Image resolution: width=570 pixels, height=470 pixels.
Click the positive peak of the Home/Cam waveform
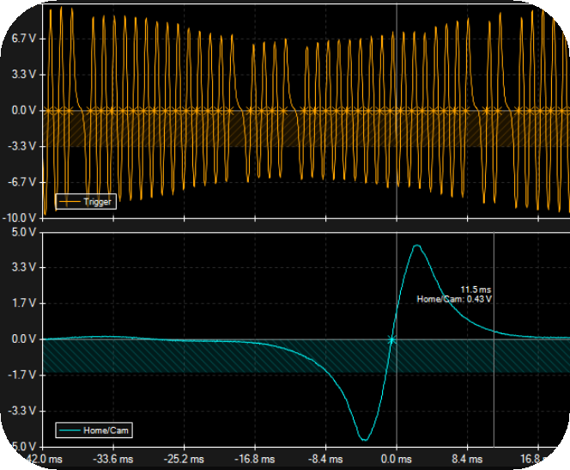(416, 247)
